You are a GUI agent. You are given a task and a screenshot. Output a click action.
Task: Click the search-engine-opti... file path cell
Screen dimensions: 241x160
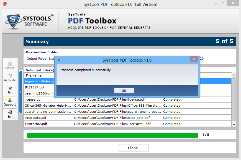pos(117,112)
